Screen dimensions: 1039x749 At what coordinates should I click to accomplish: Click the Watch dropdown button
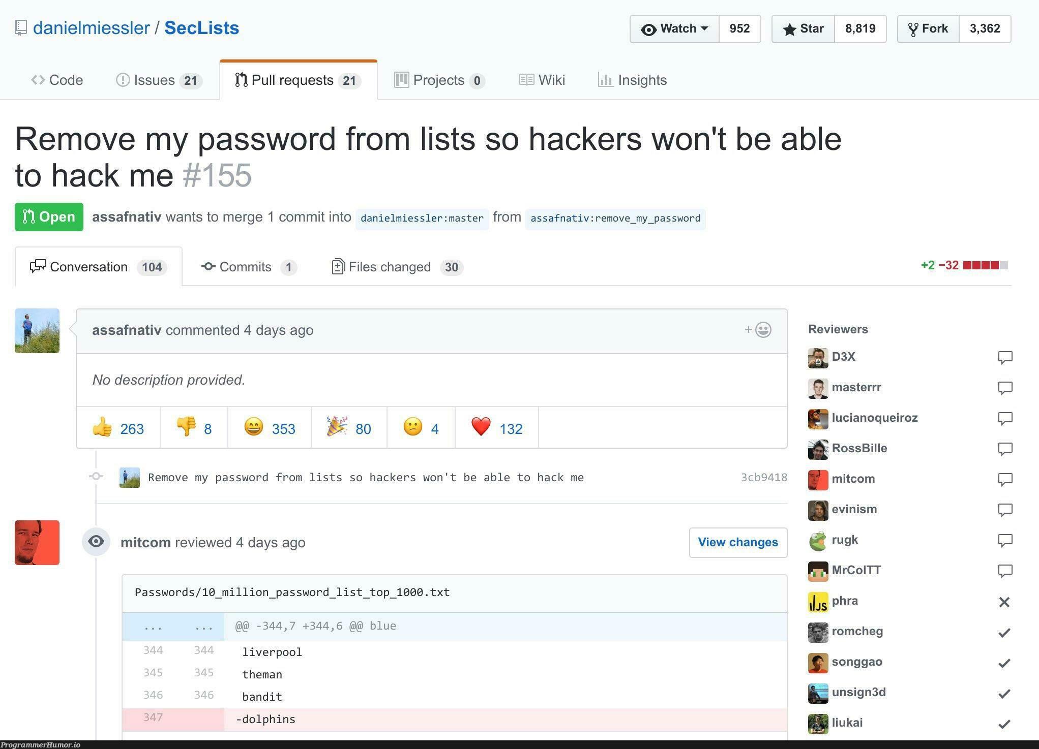673,28
